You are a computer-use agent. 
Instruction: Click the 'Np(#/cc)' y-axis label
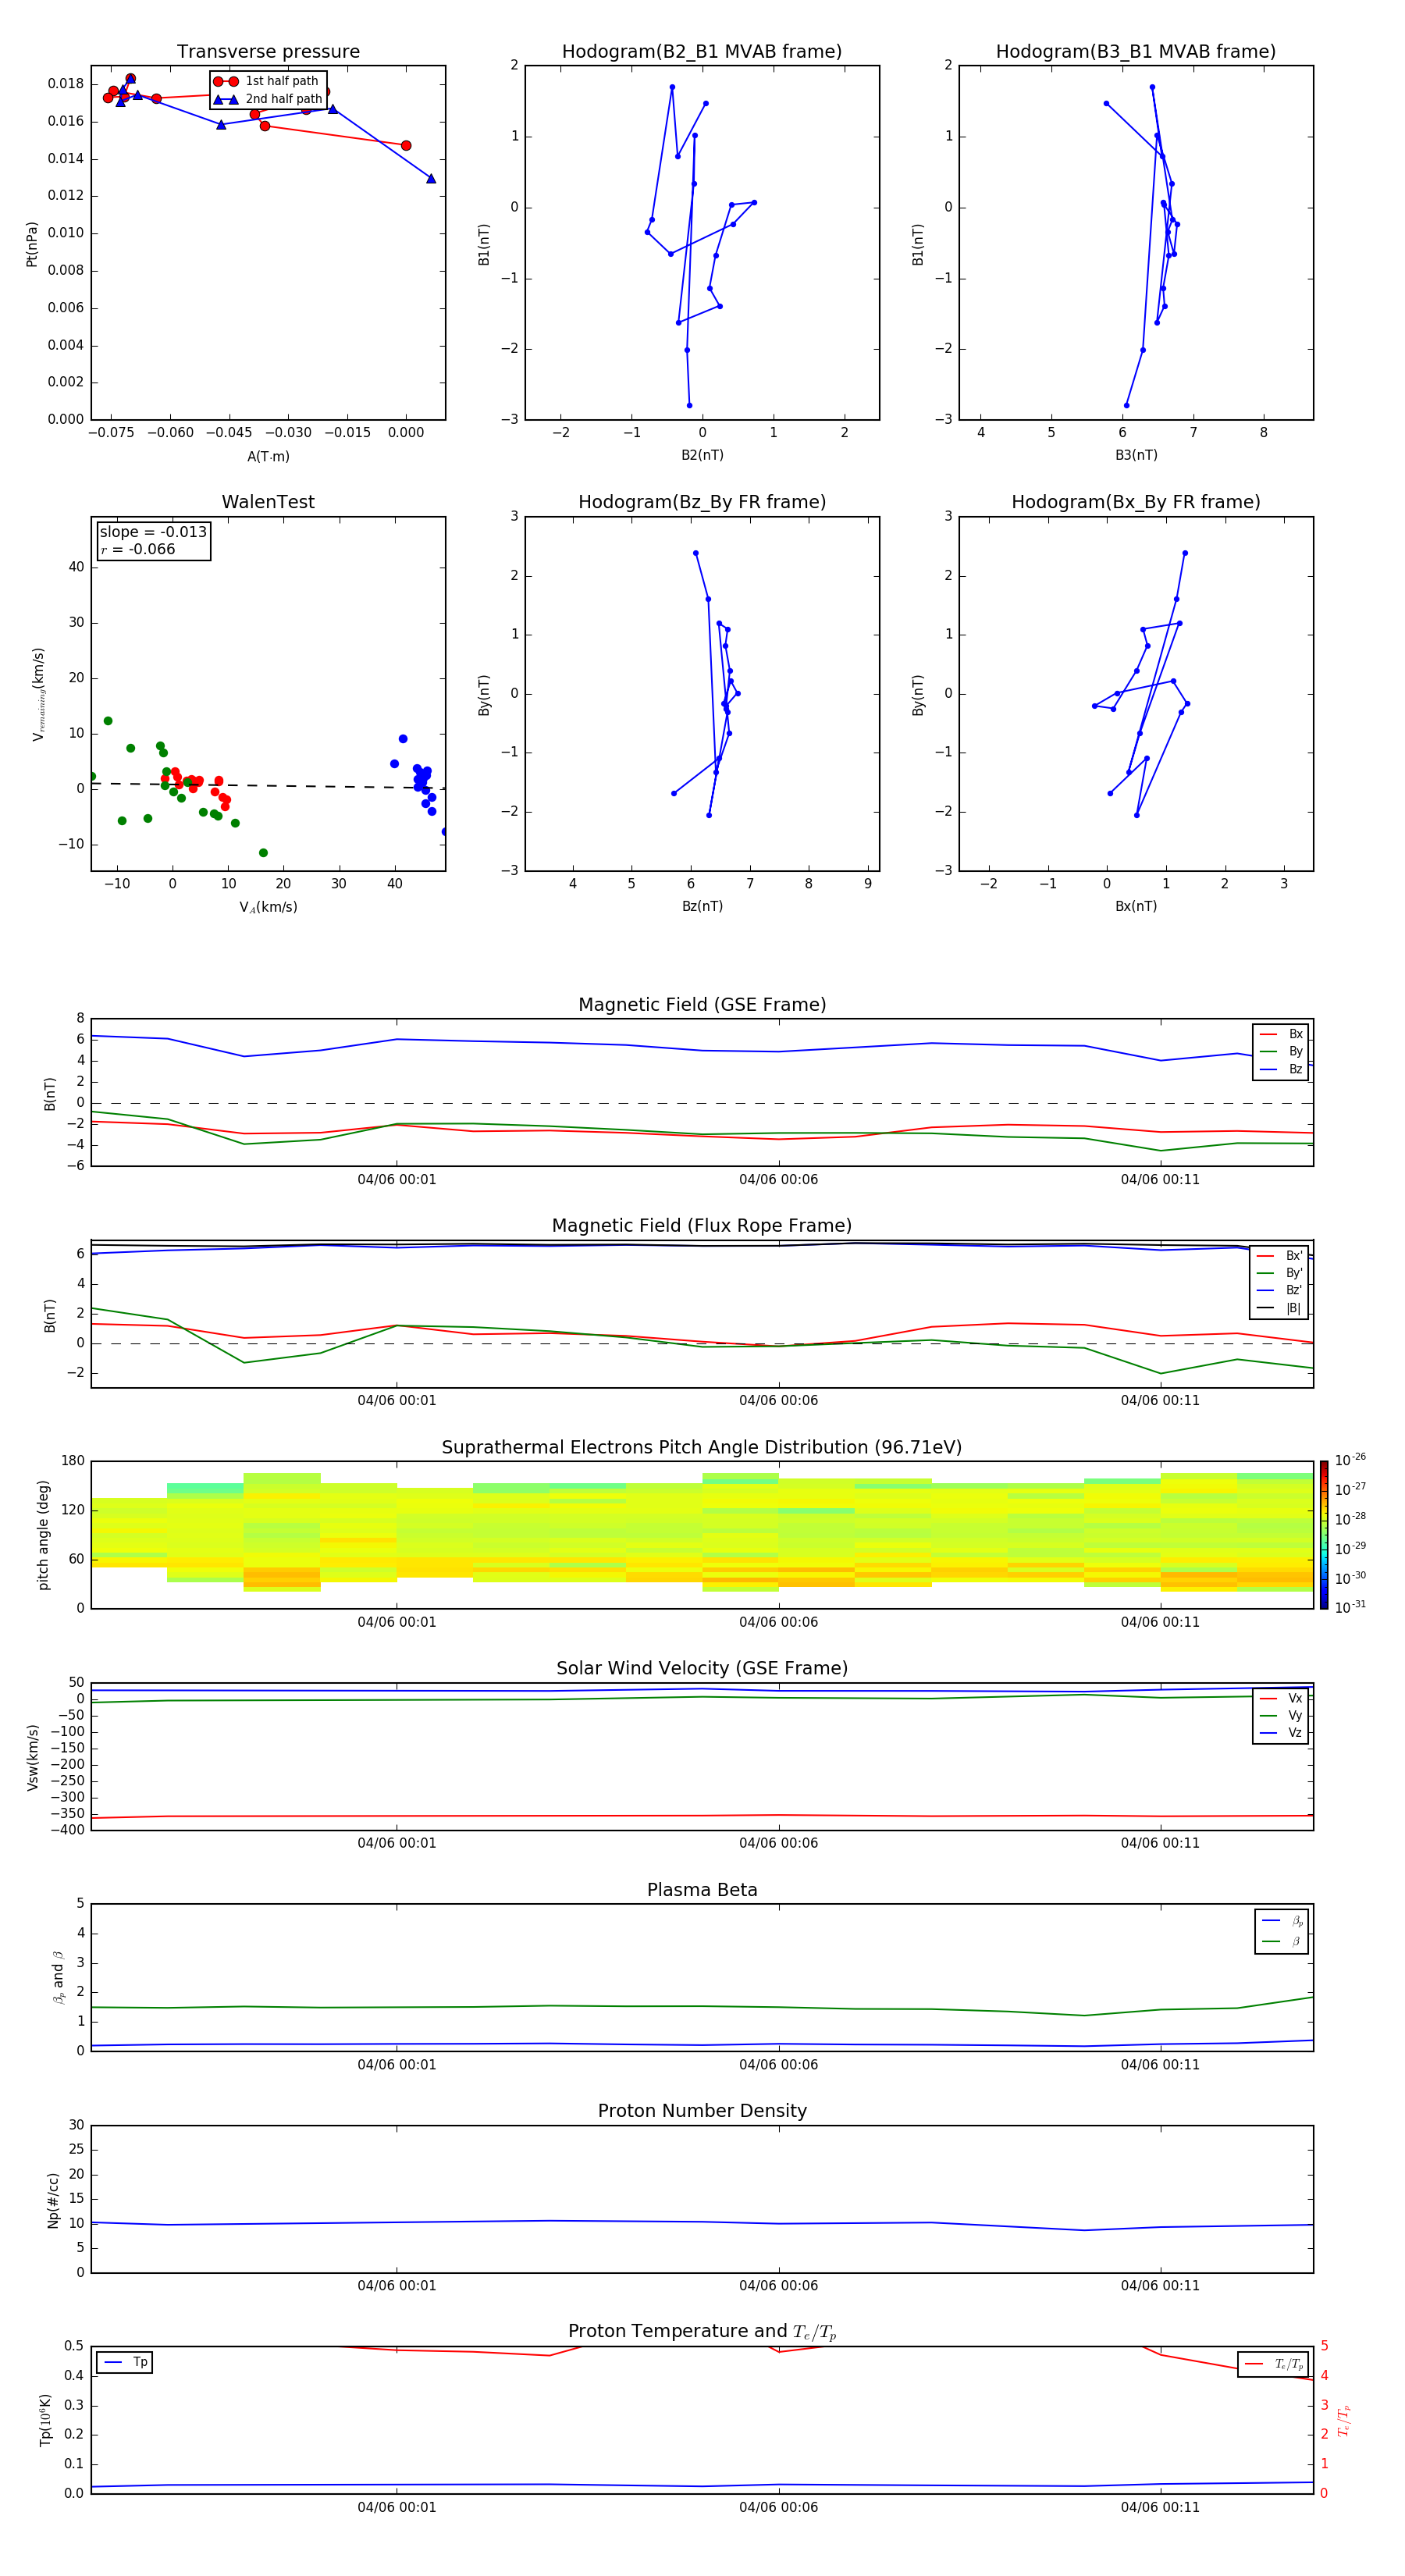coord(53,2200)
